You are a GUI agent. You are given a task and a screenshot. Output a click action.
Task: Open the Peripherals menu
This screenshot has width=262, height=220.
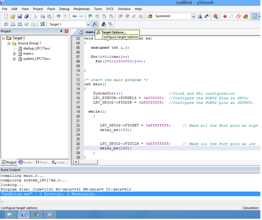click(81, 9)
